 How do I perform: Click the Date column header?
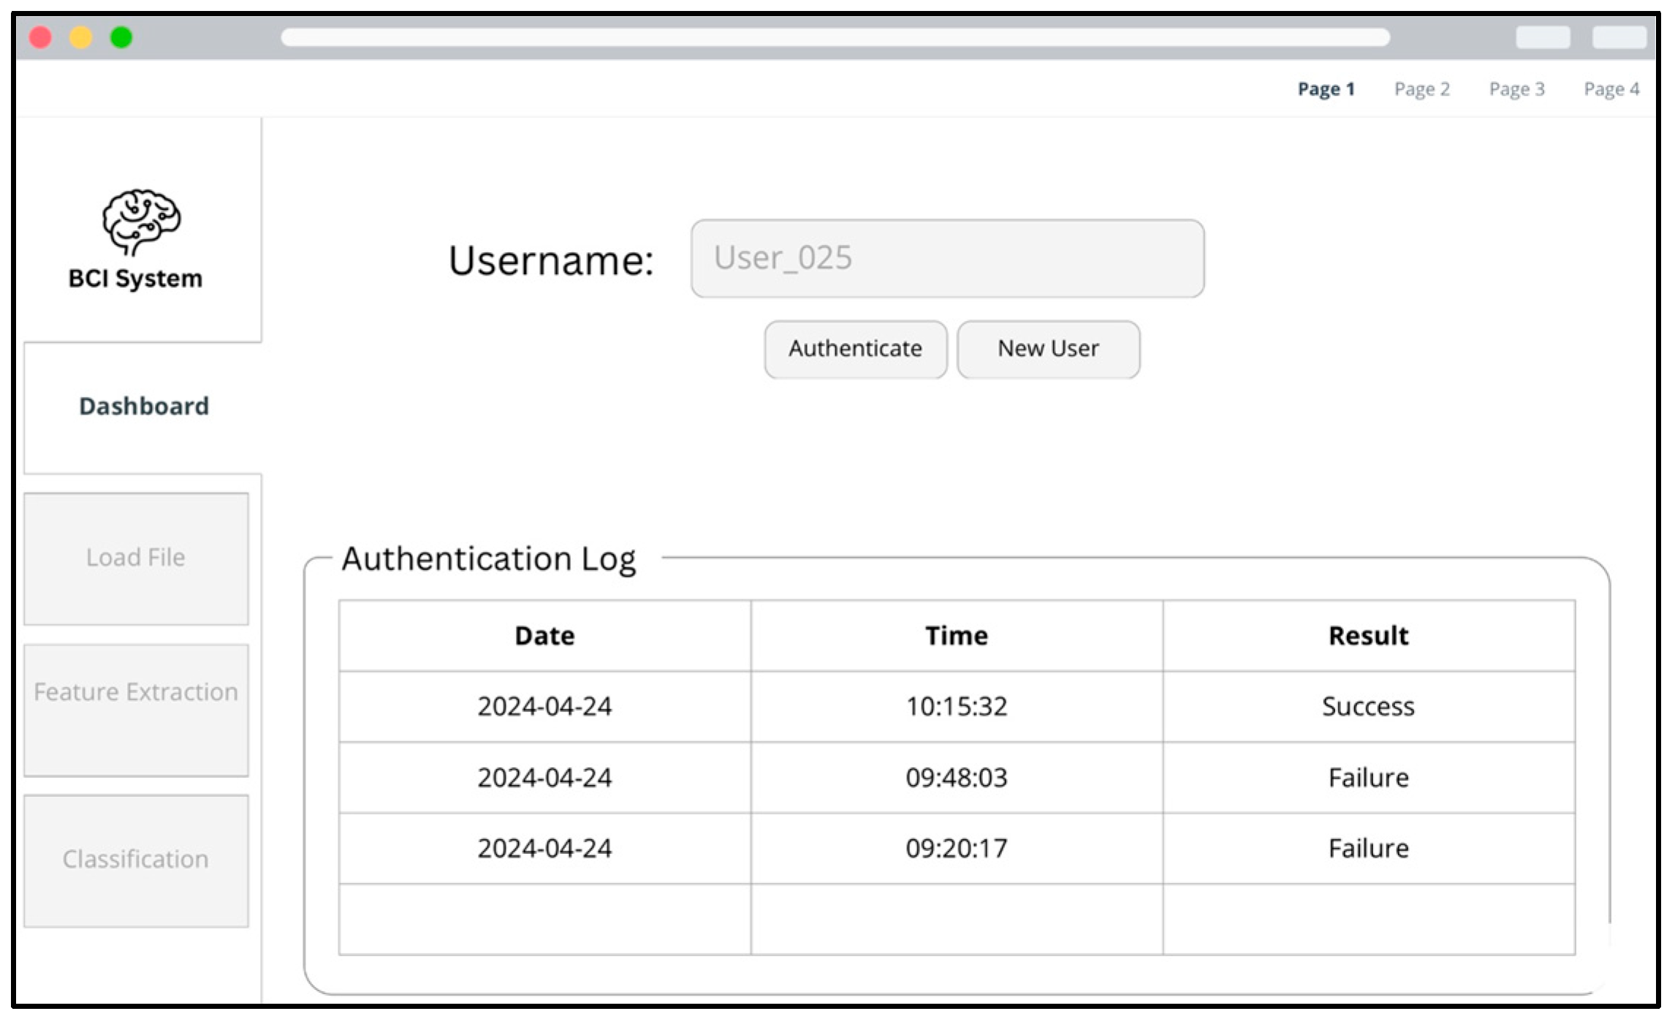544,635
